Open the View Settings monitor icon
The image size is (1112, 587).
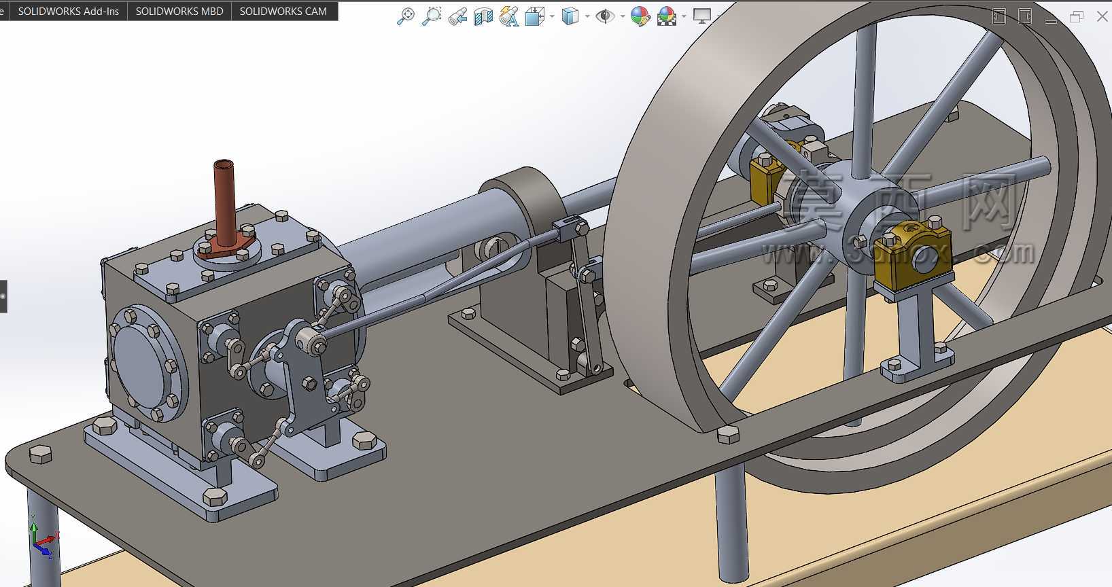(x=702, y=16)
